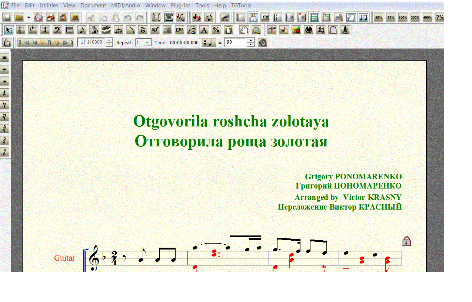Select the quarter rest in rest palette
The width and height of the screenshot is (472, 302).
pyautogui.click(x=4, y=93)
